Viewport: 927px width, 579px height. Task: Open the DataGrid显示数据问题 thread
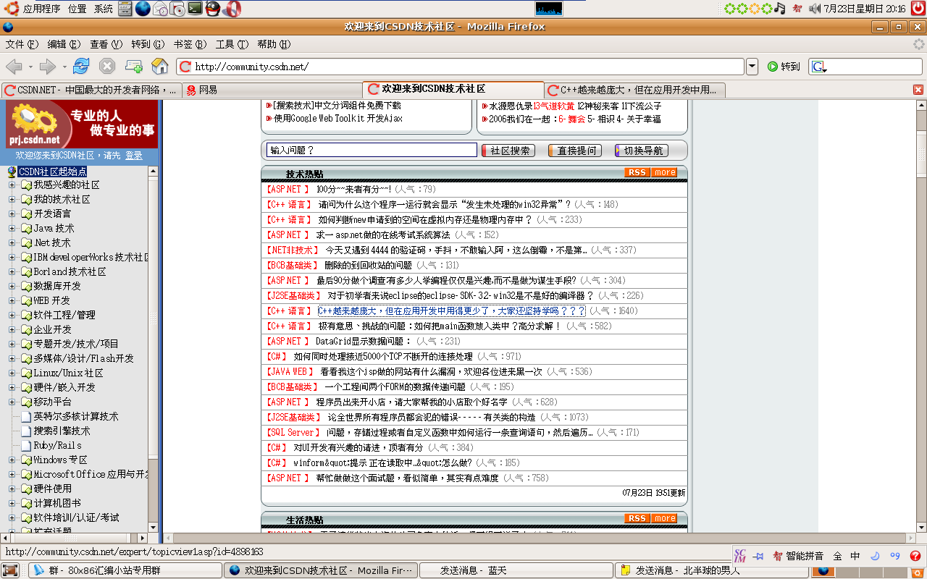pos(364,341)
